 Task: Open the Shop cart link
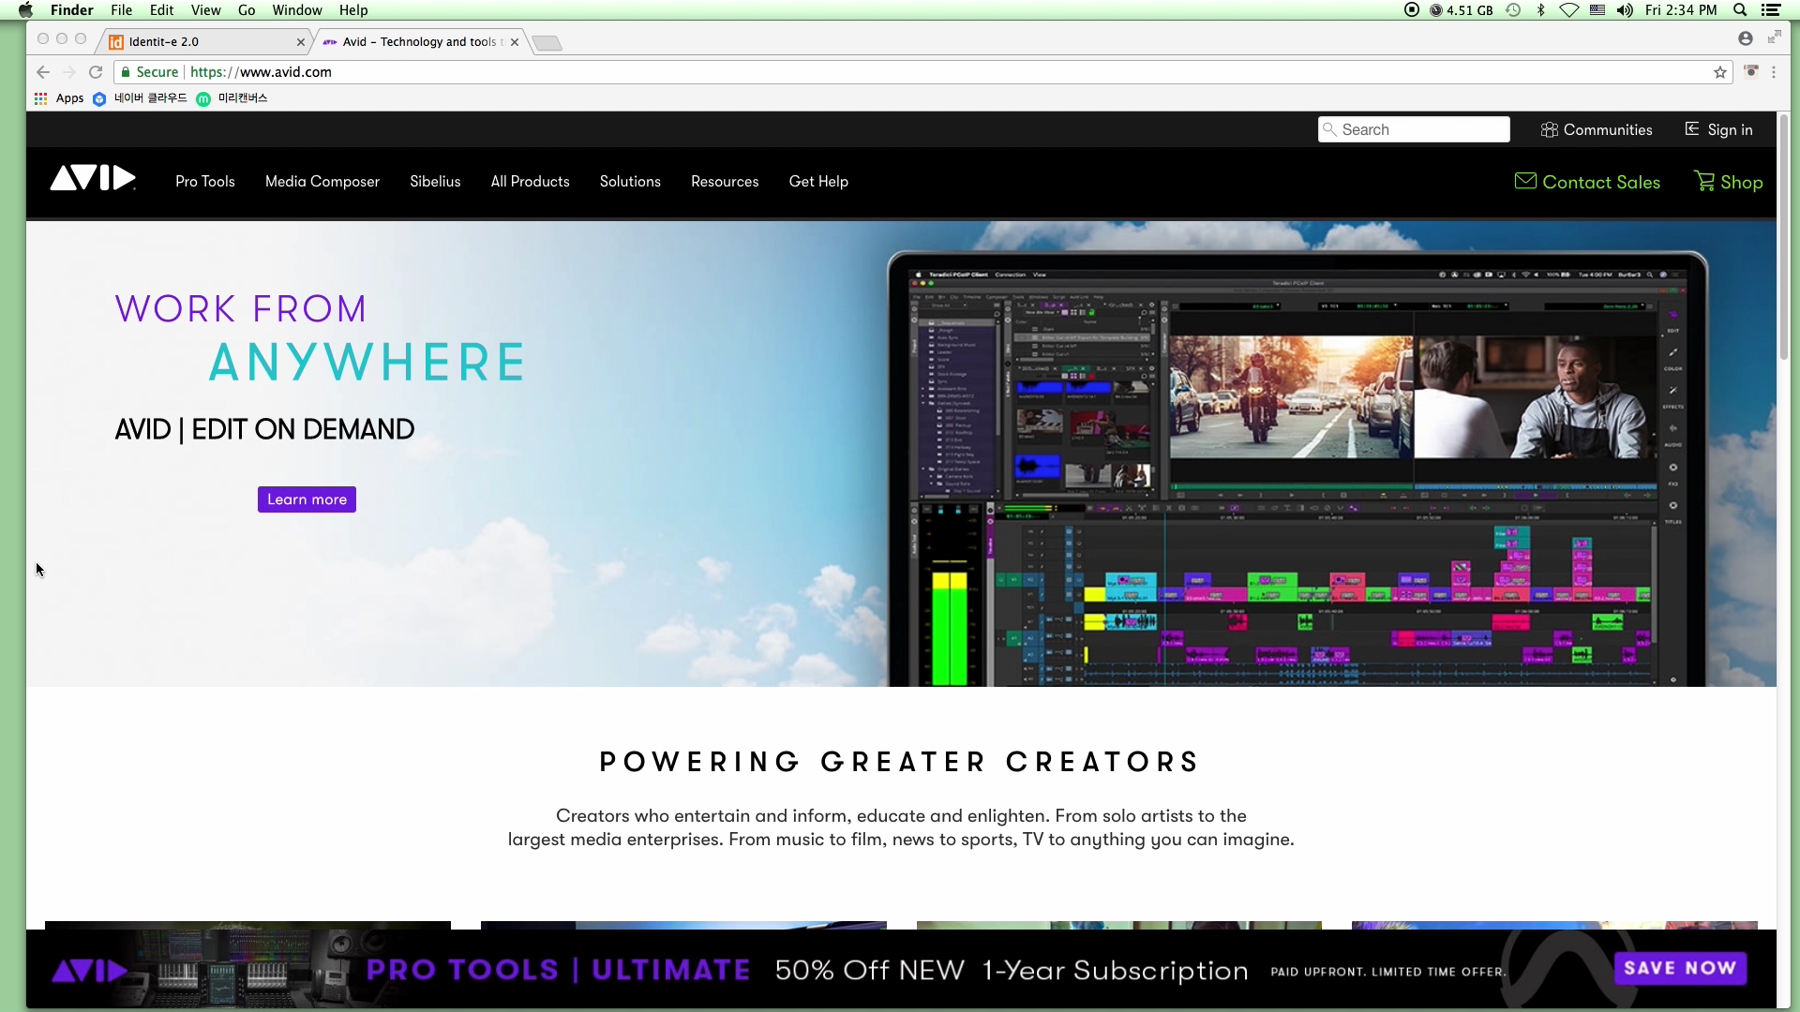(x=1728, y=182)
